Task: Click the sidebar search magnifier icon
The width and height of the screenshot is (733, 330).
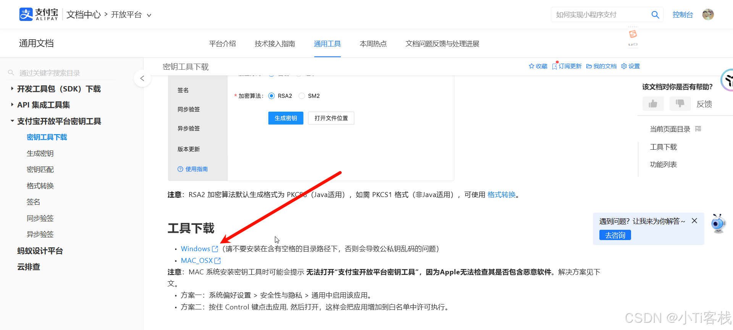Action: click(11, 72)
